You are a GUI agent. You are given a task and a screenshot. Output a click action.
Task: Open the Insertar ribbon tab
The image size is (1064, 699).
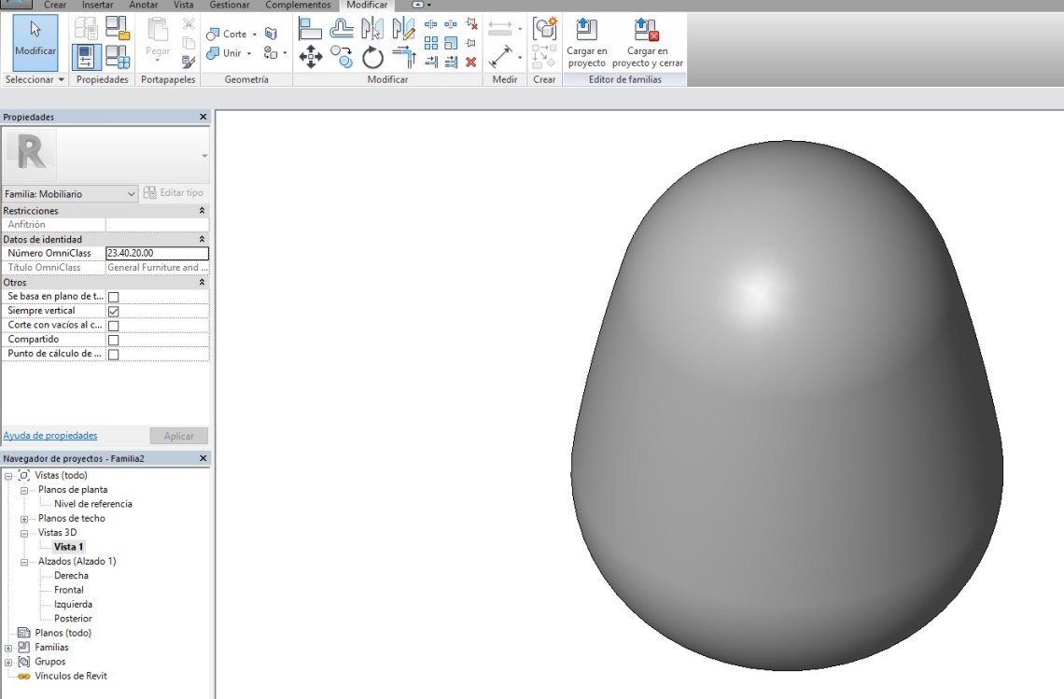[97, 5]
